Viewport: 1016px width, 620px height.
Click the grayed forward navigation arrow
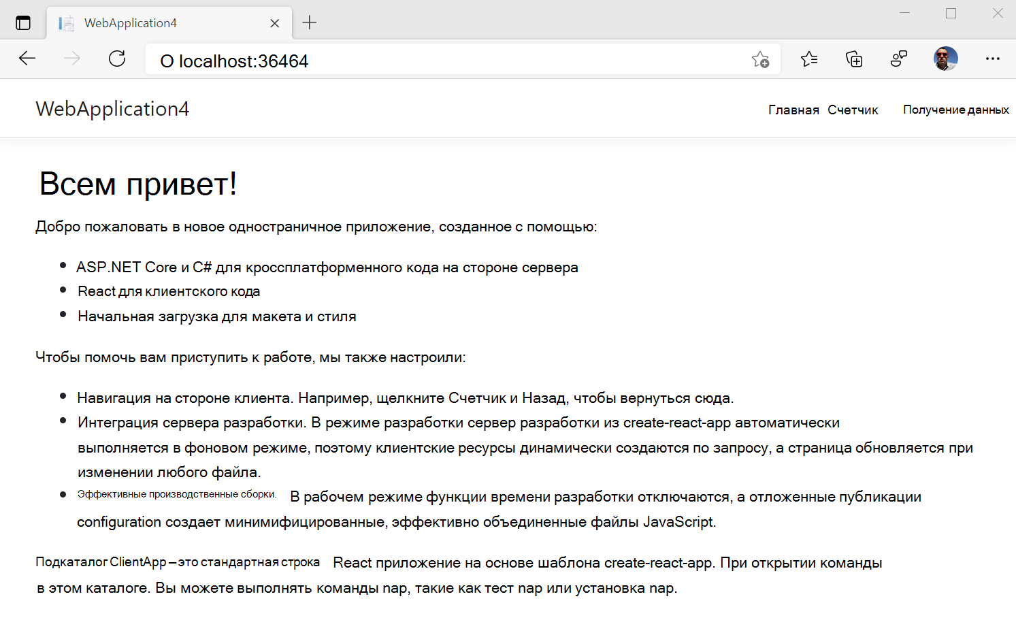click(71, 59)
